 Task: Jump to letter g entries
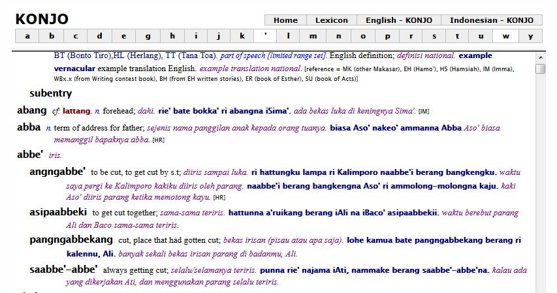click(148, 37)
